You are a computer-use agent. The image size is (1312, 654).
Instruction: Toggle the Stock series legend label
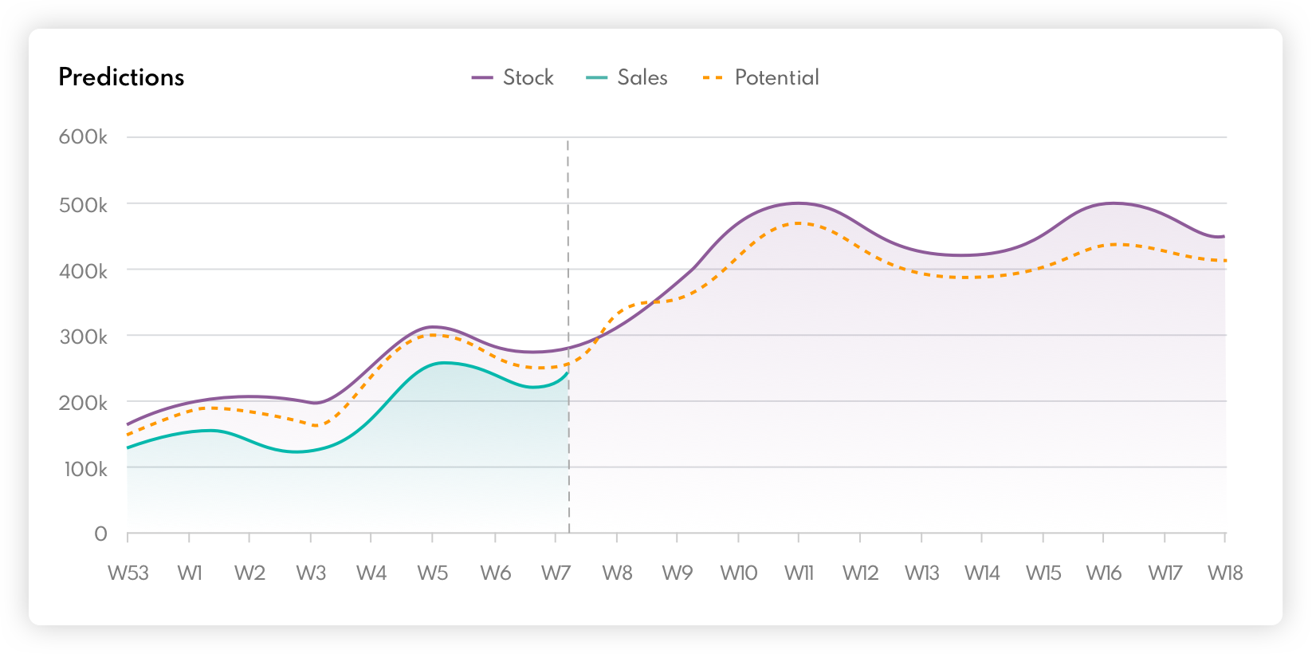point(528,77)
